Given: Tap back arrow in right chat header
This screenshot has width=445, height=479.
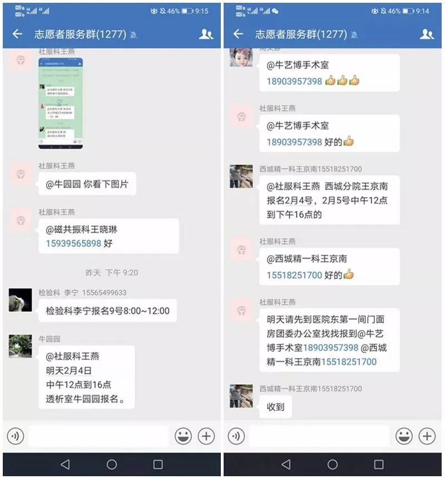Looking at the screenshot, I should point(238,34).
